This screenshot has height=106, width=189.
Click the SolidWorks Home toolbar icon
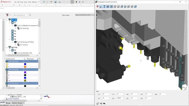[x=44, y=2]
